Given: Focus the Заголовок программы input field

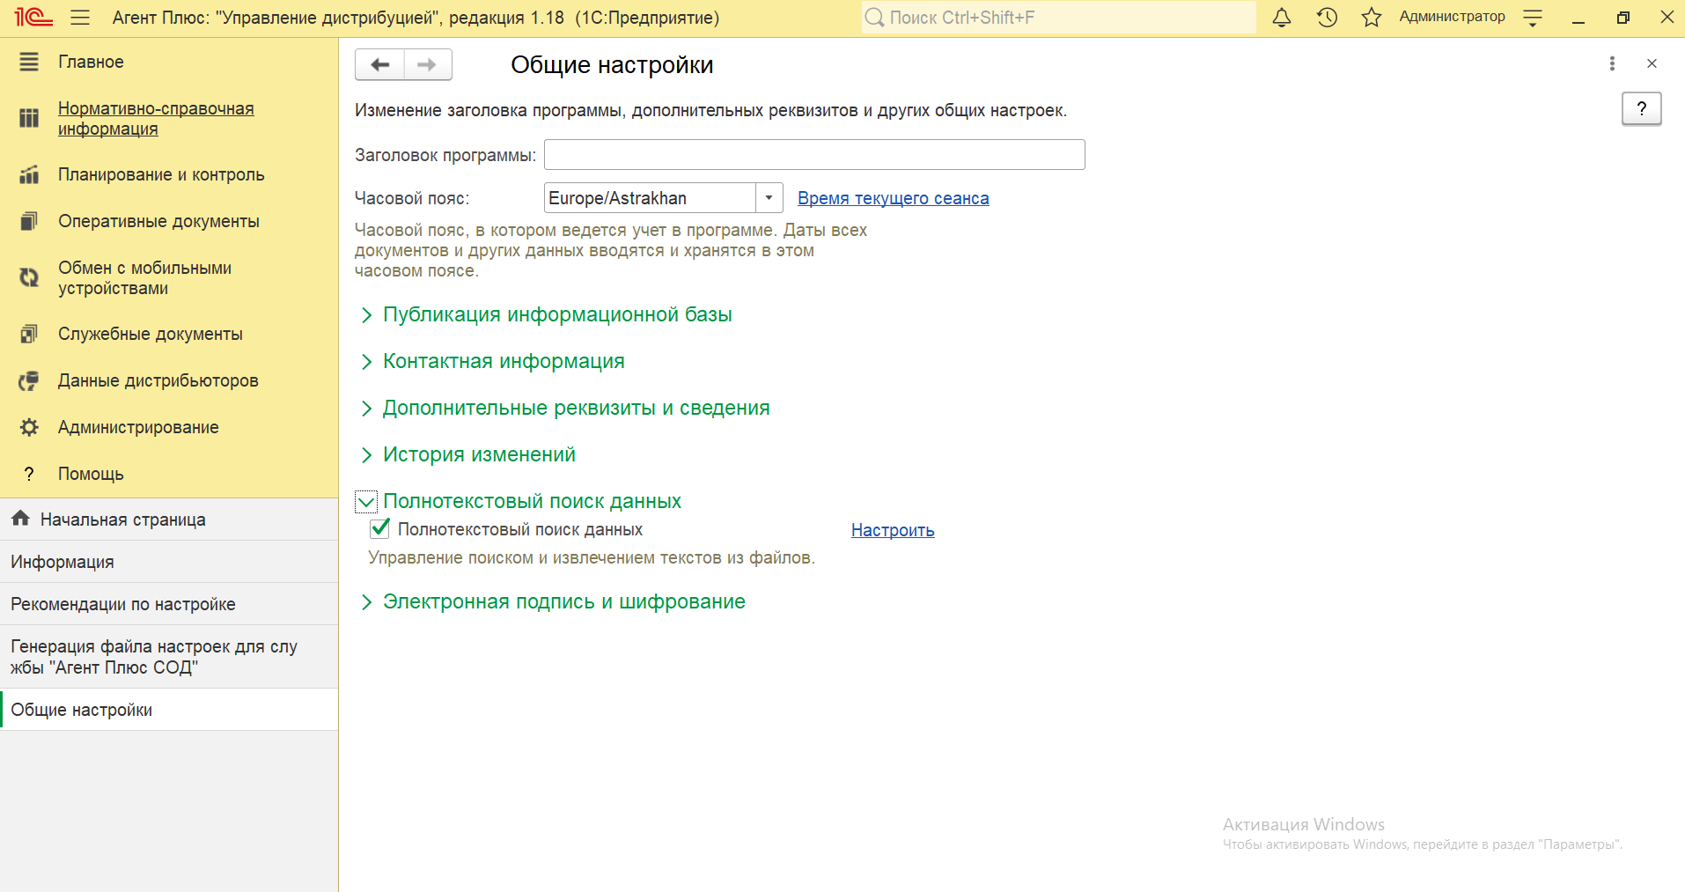Looking at the screenshot, I should click(x=814, y=154).
